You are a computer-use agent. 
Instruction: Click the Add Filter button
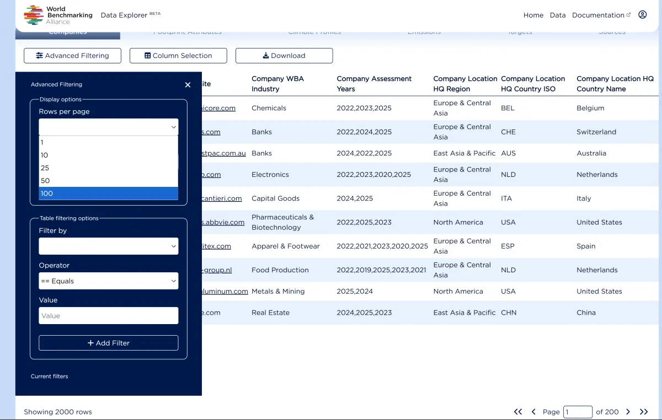(x=109, y=343)
